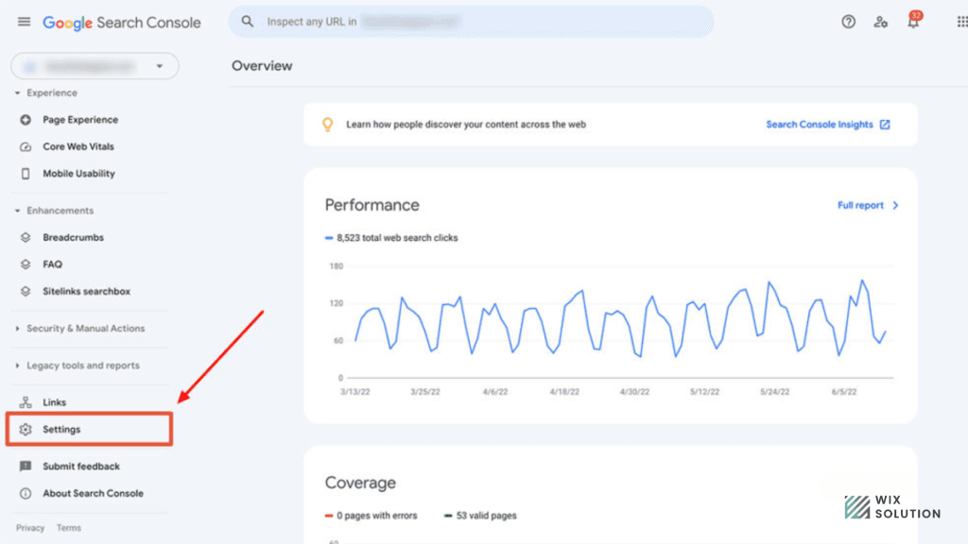Image resolution: width=968 pixels, height=544 pixels.
Task: Open FAQ enhancement report
Action: [53, 264]
